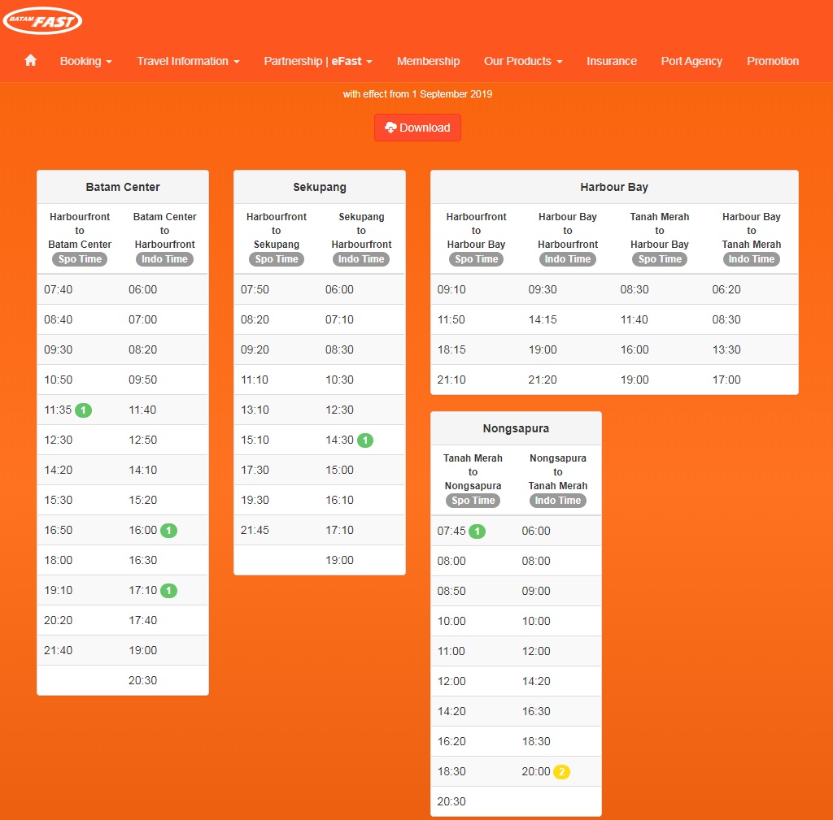The width and height of the screenshot is (833, 820).
Task: Select the 12:00 Nongsapura to Tanah Merah time
Action: [536, 651]
